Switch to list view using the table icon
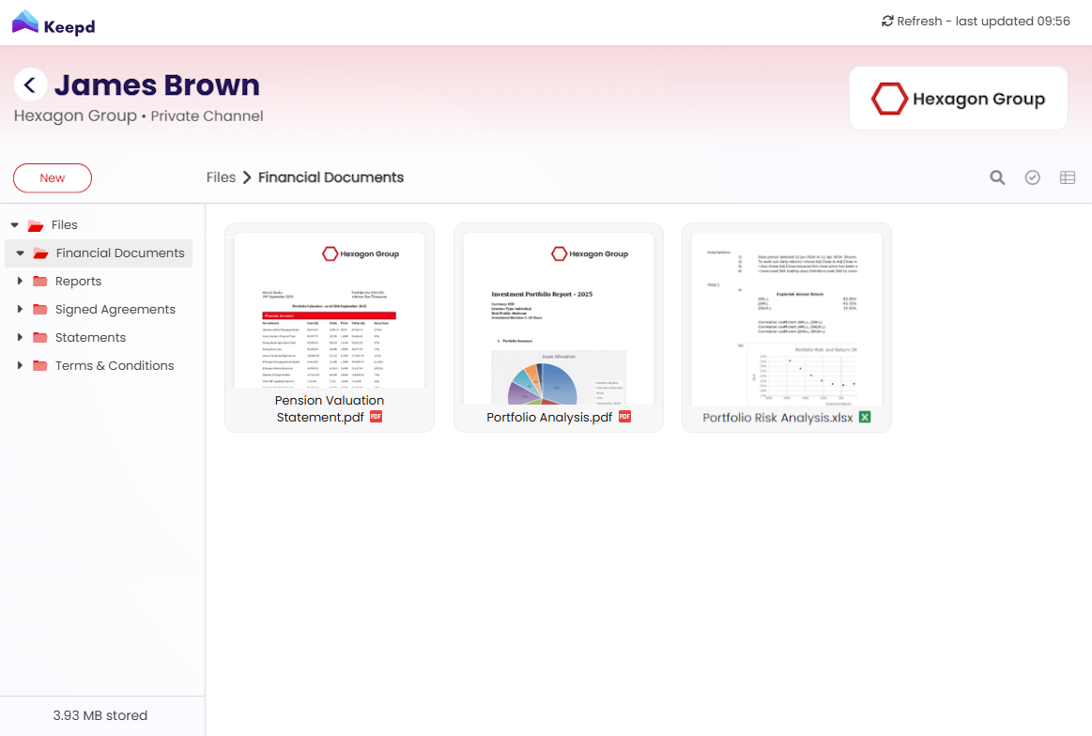1092x736 pixels. [1067, 177]
